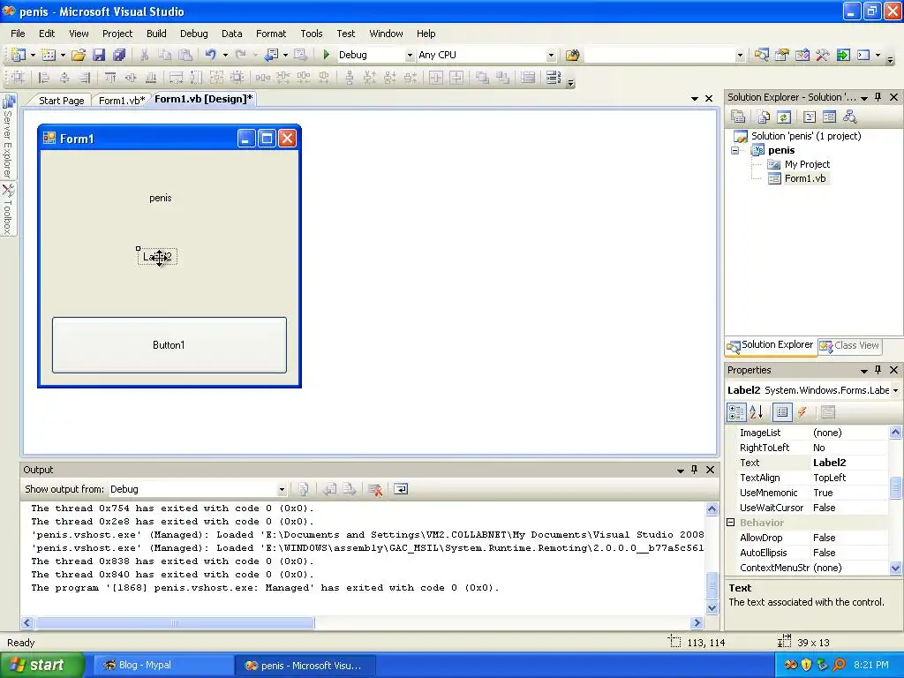Show Events lightning bolt in Properties panel

click(x=802, y=411)
